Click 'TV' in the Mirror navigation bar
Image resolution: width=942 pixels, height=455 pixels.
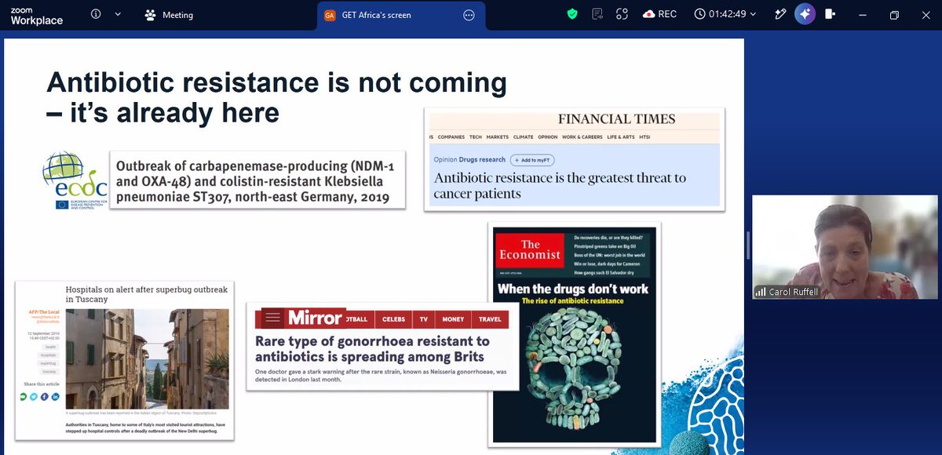(x=423, y=319)
